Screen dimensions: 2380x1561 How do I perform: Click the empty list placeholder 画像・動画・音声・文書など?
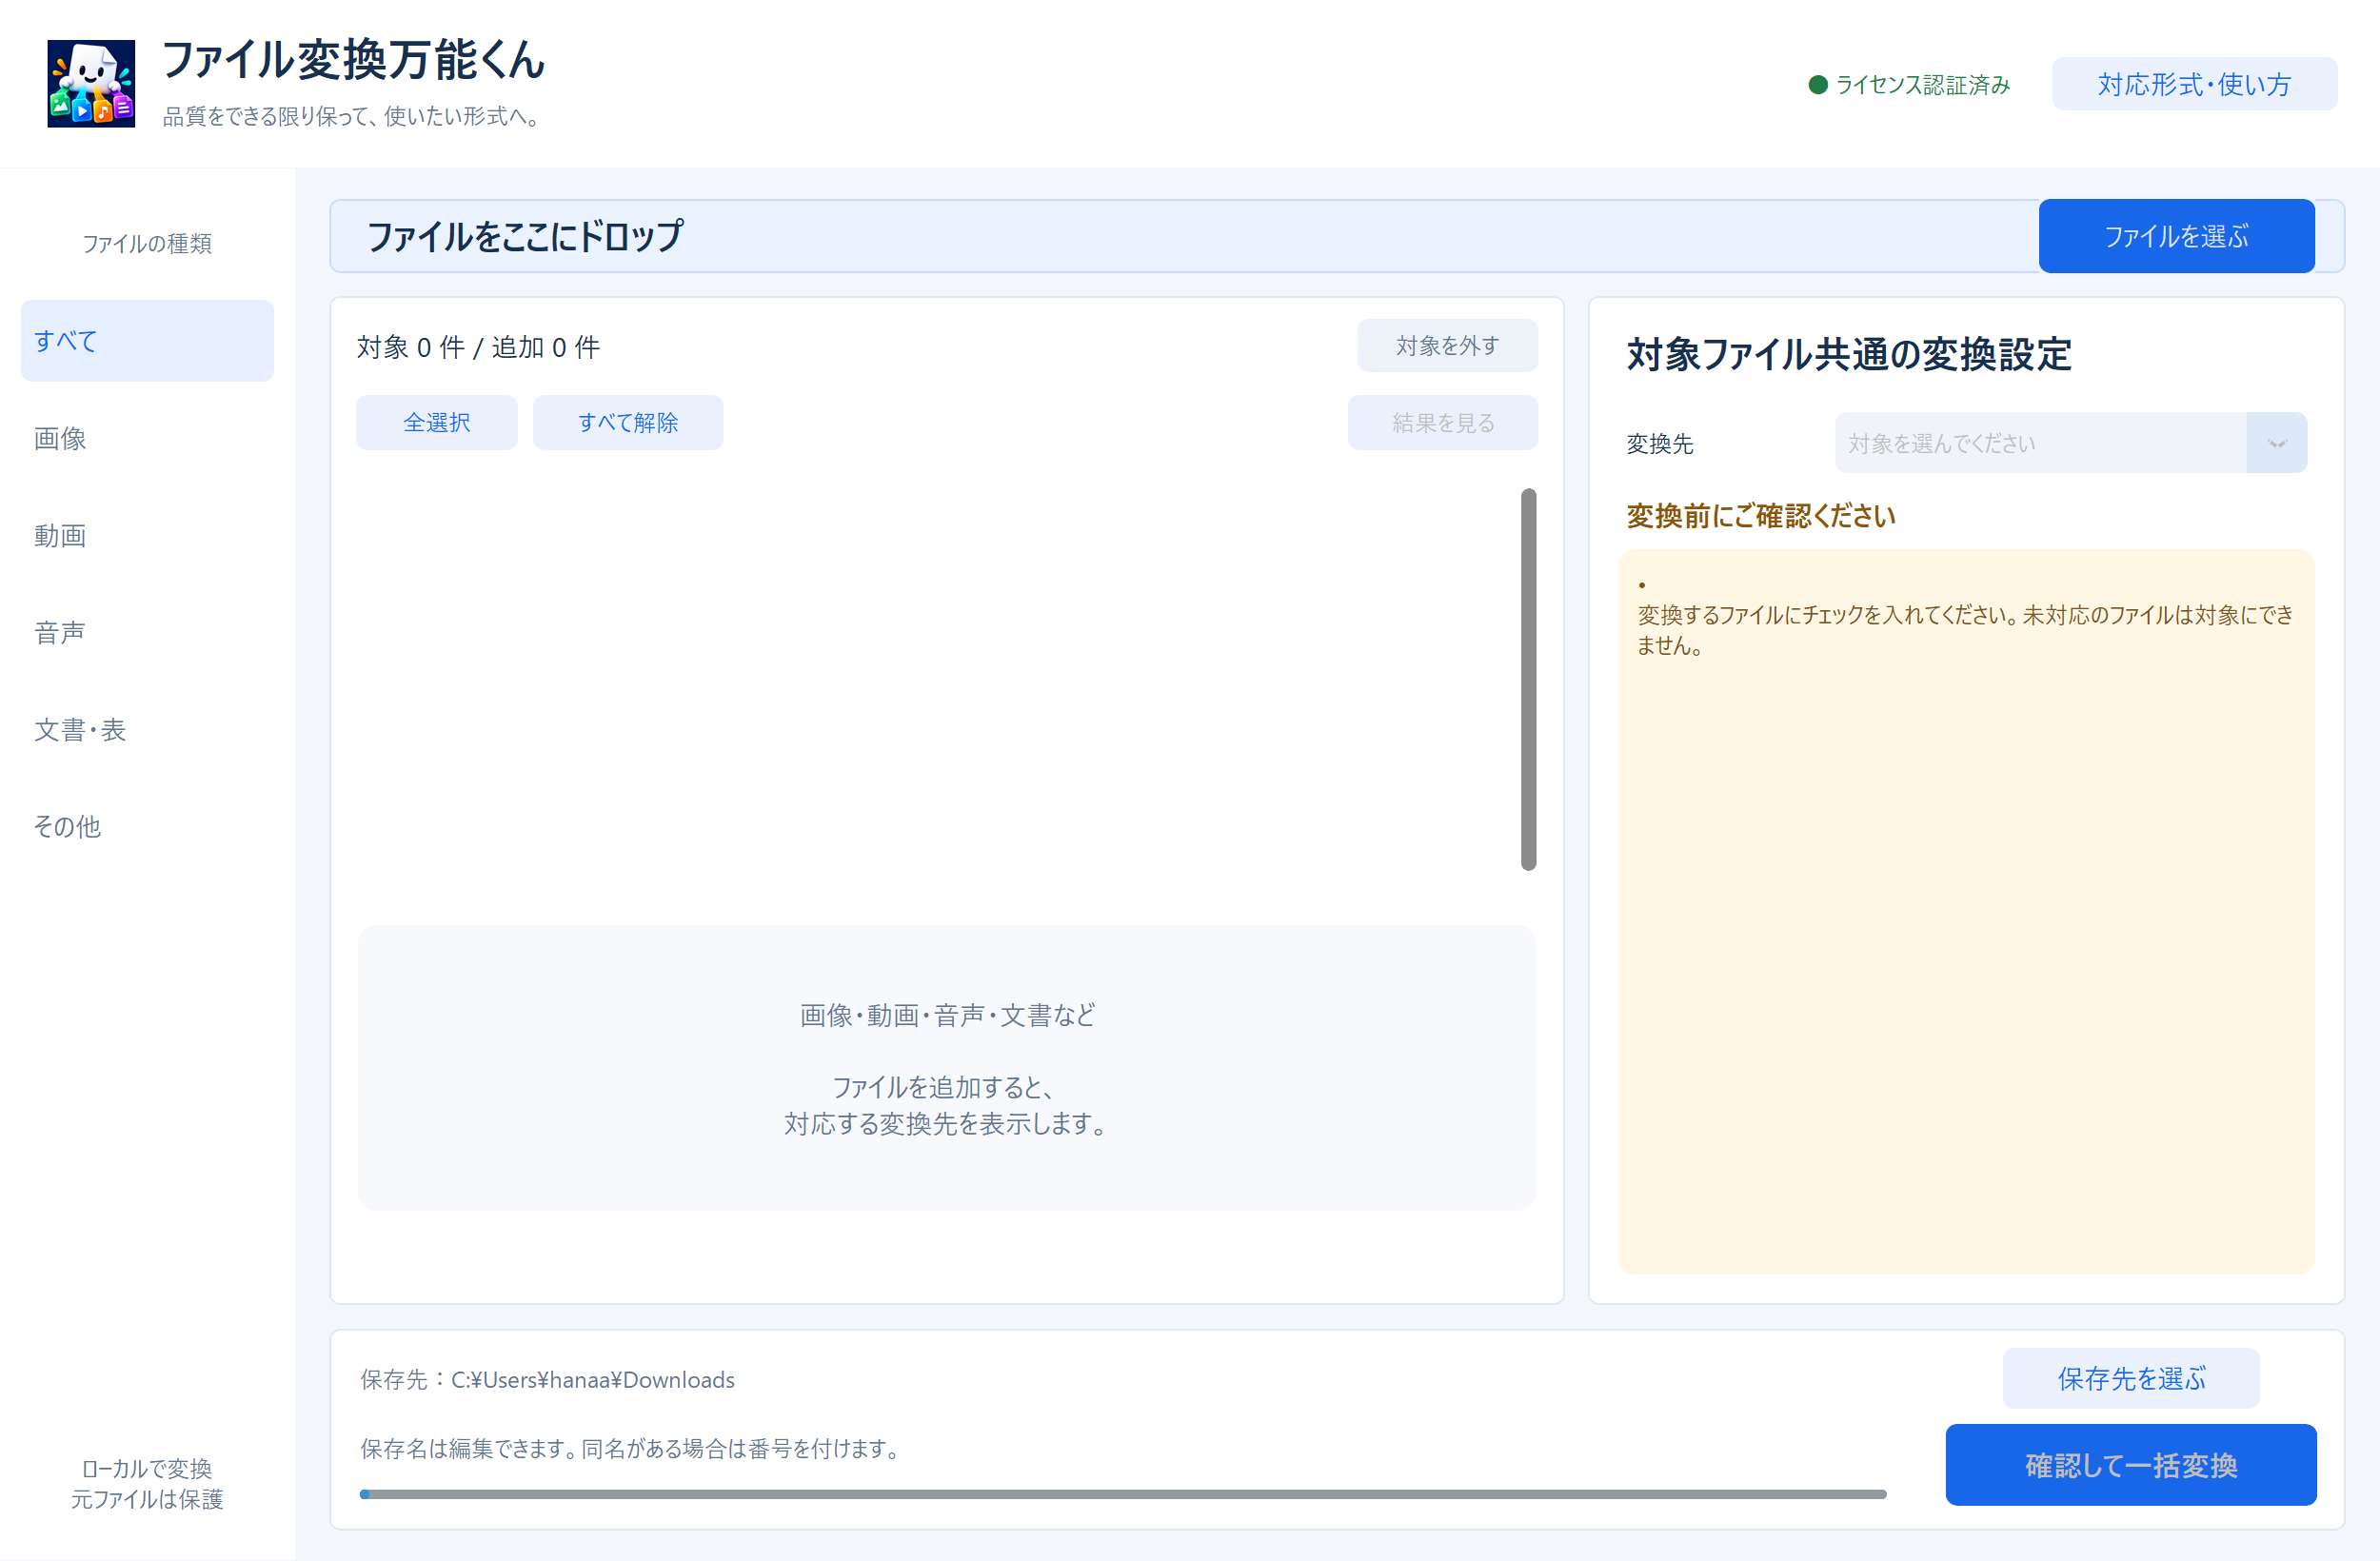click(947, 1068)
